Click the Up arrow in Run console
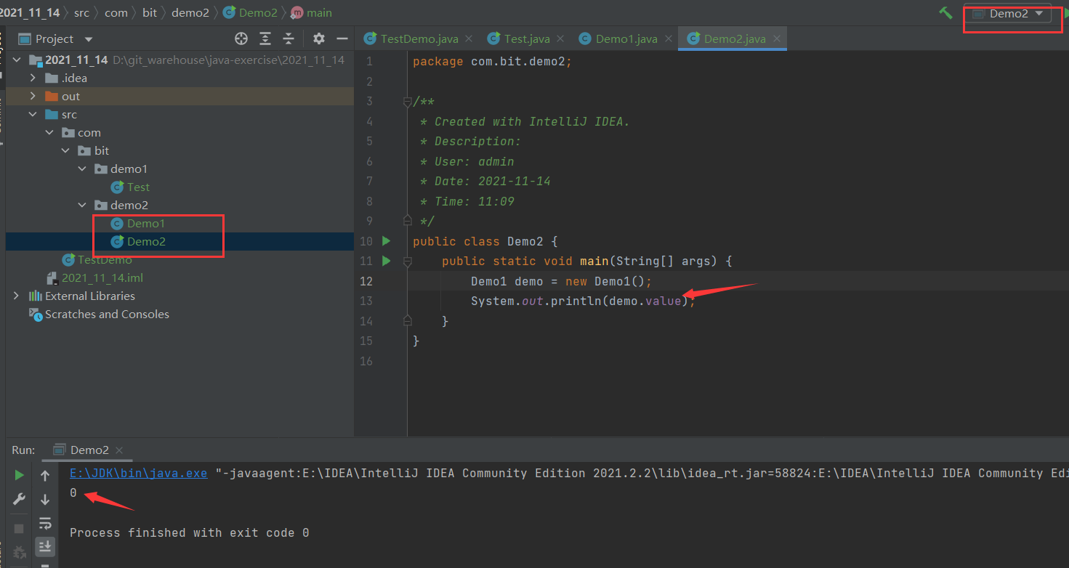The image size is (1069, 568). pyautogui.click(x=45, y=476)
